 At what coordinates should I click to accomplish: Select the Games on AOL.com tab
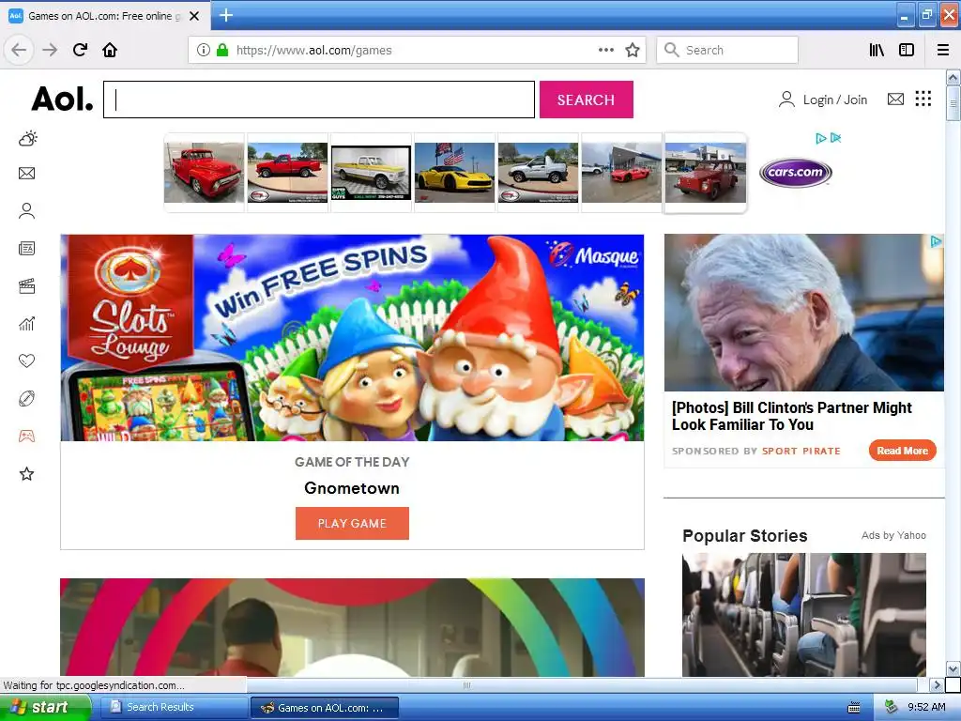104,16
